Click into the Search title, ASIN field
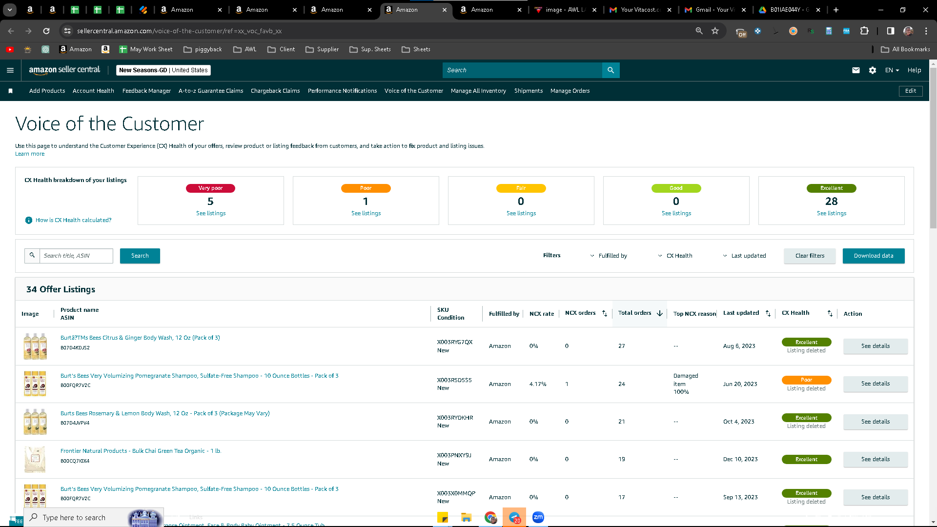The width and height of the screenshot is (937, 527). (x=76, y=256)
